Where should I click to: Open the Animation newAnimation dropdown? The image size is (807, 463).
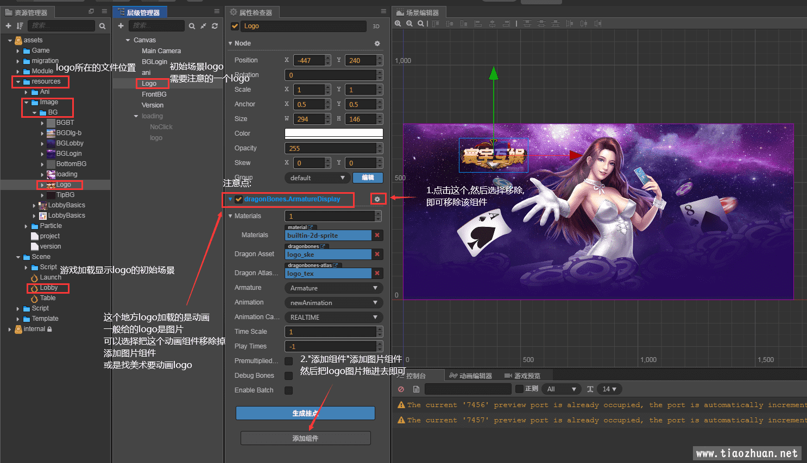333,302
